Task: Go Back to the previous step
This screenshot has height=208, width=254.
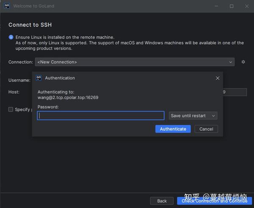Action: pos(162,201)
